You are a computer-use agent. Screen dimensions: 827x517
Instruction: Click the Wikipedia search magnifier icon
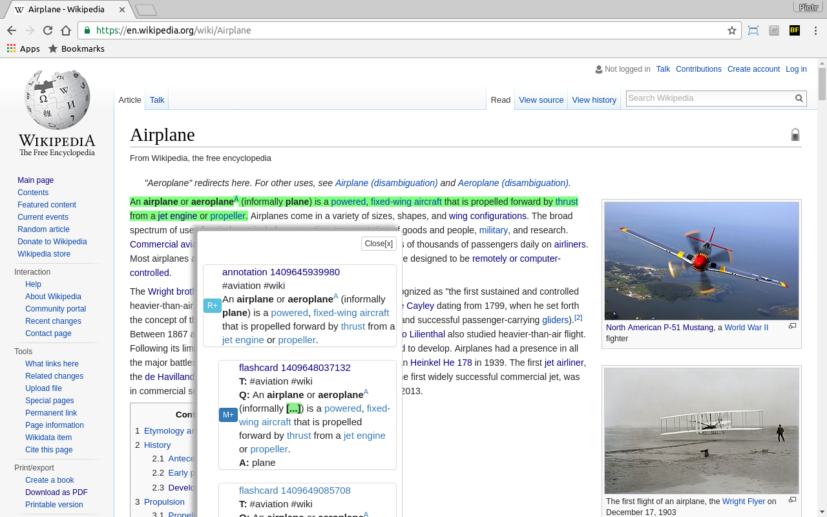(799, 98)
